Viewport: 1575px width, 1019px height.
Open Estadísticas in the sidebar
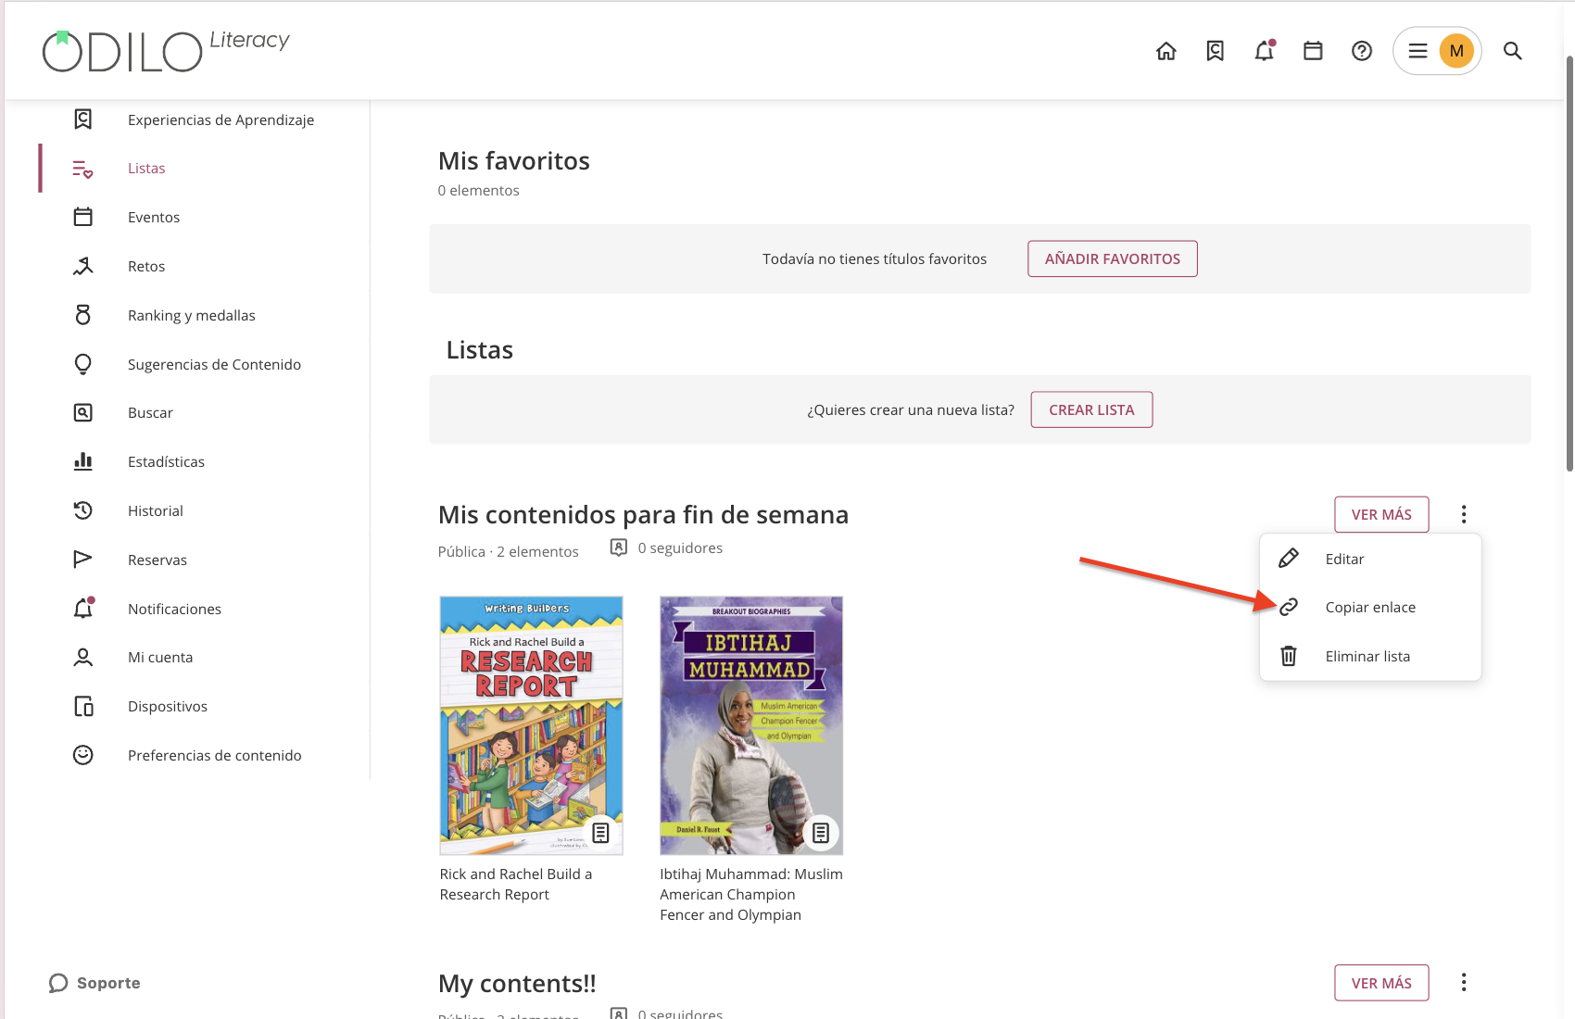166,461
